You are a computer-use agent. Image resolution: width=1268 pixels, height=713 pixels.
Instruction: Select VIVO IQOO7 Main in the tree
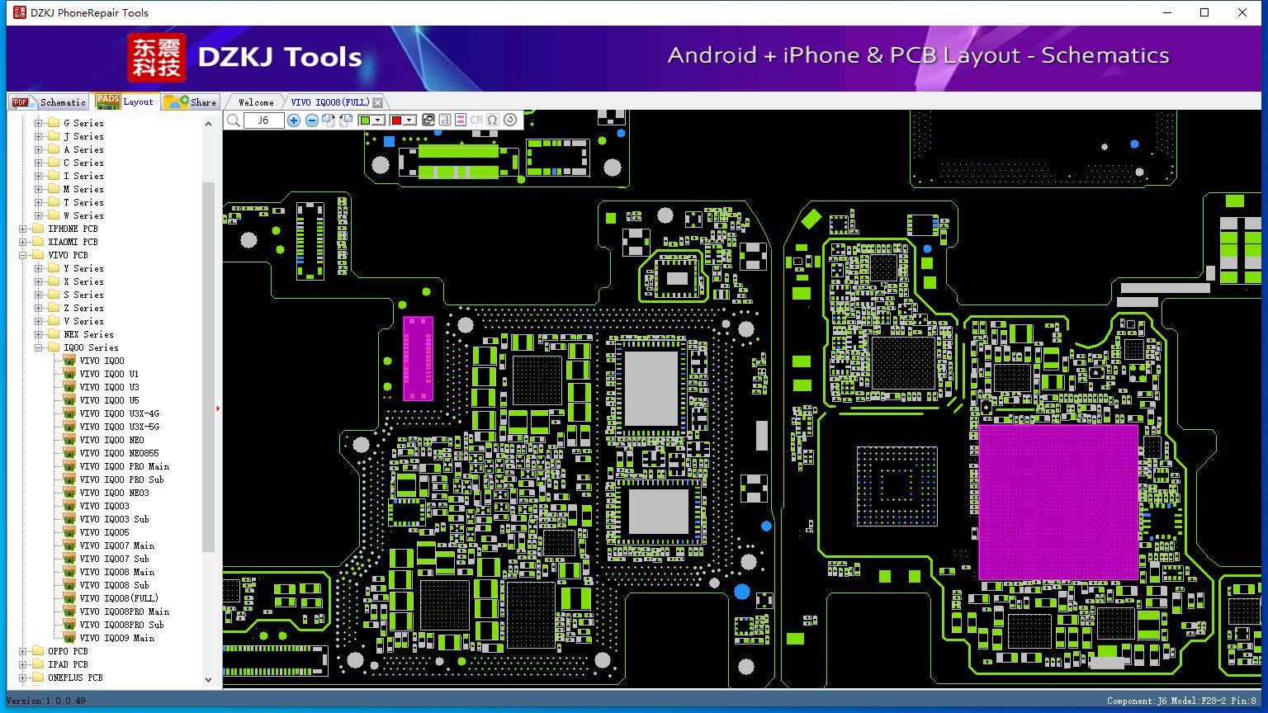pyautogui.click(x=117, y=545)
